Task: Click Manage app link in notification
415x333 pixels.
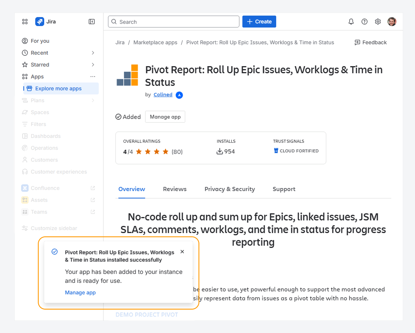Action: click(x=80, y=292)
